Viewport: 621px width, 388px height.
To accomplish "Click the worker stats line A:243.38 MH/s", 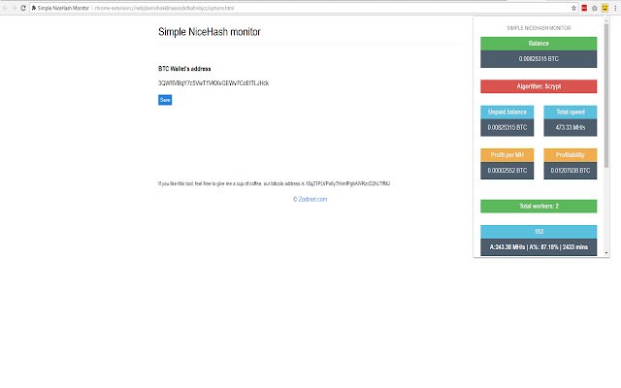I will [x=539, y=247].
